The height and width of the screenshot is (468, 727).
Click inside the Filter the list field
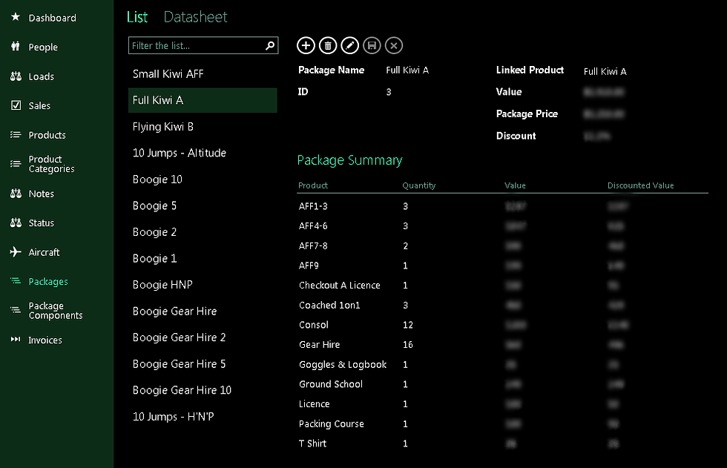point(193,45)
